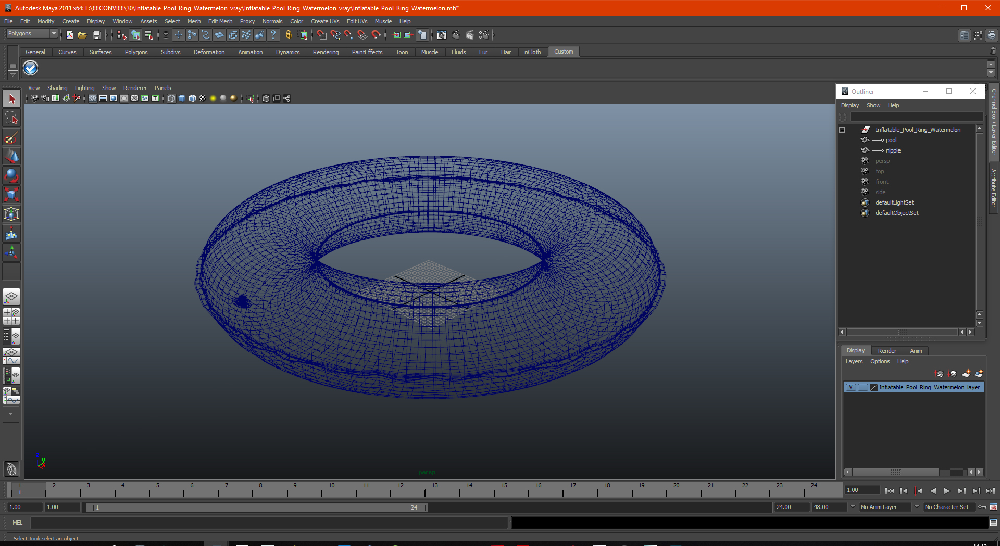Open Outliner's Show menu
The height and width of the screenshot is (546, 1000).
[873, 105]
